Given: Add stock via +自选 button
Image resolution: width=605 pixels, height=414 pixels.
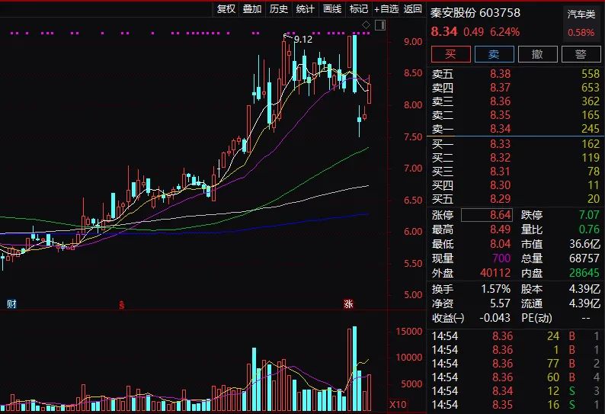Looking at the screenshot, I should 386,9.
